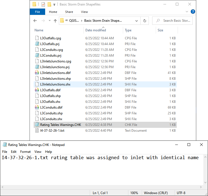Open the Edit menu in Notepad
This screenshot has width=208, height=196.
(14, 152)
